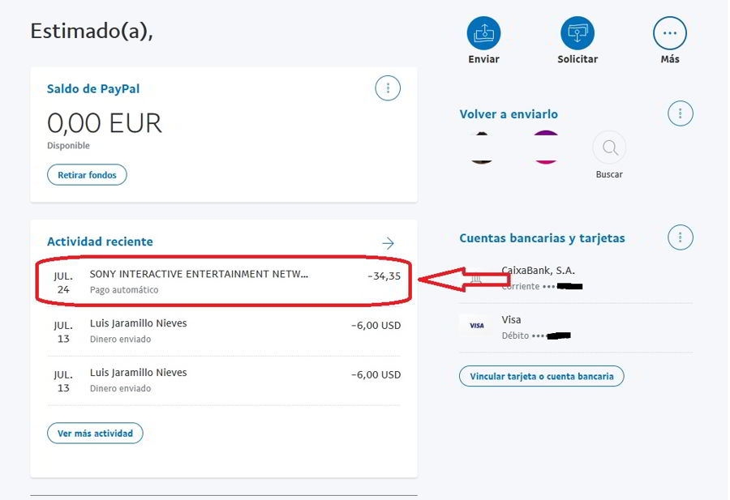Select the first recent contact avatar
The height and width of the screenshot is (500, 730).
pyautogui.click(x=482, y=148)
